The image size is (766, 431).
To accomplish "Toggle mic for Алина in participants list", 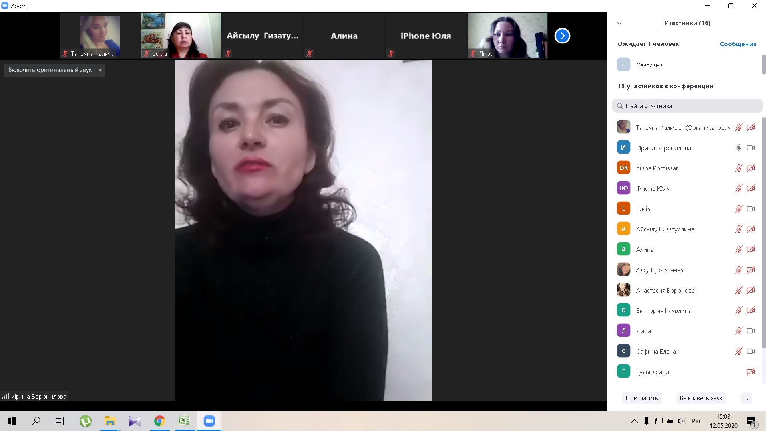I will click(x=738, y=249).
